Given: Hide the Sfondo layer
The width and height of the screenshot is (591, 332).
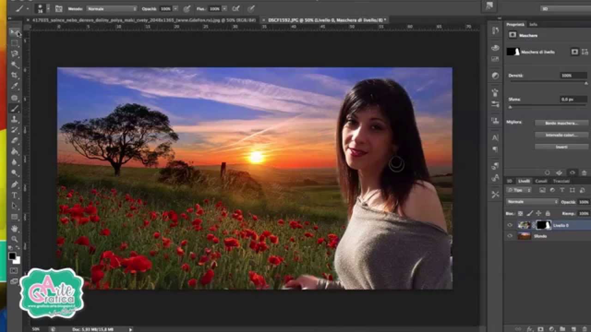Looking at the screenshot, I should tap(510, 236).
